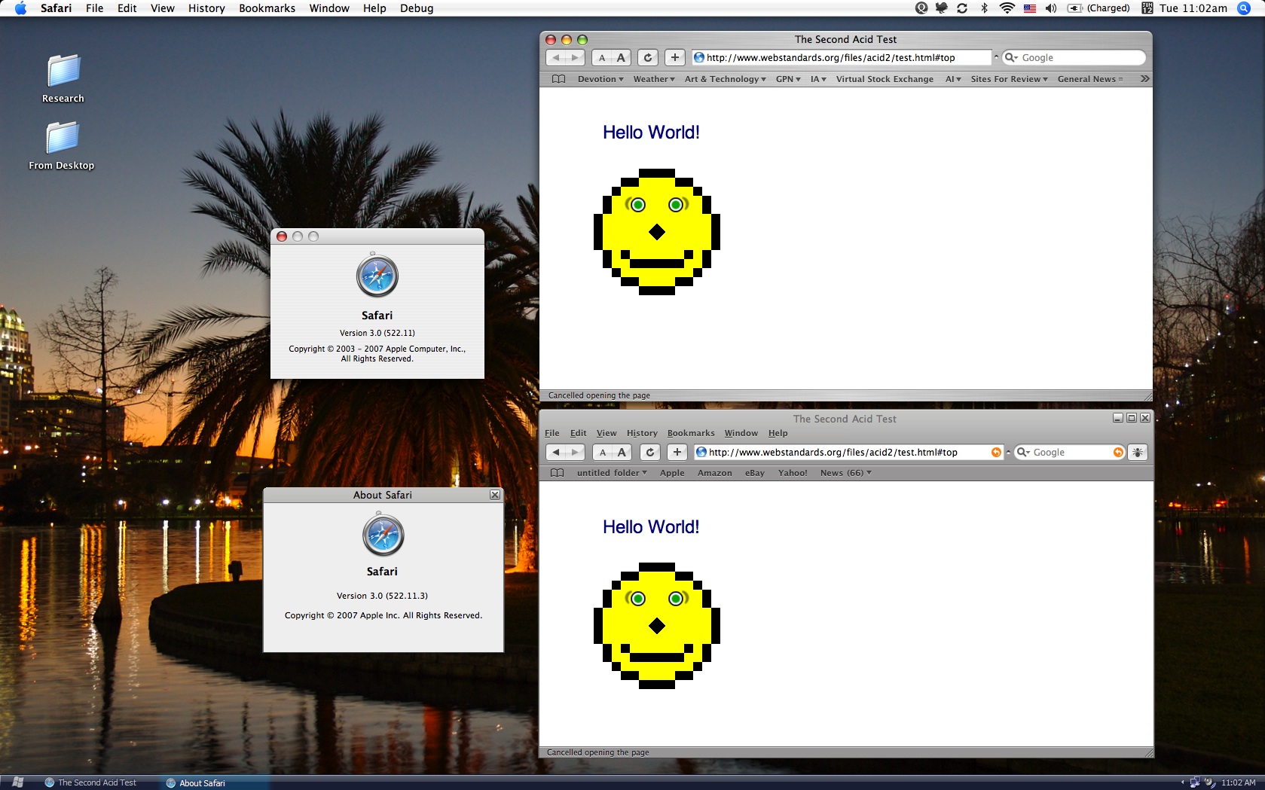Click the bug report icon in lower Safari toolbar
The width and height of the screenshot is (1265, 790).
click(1138, 452)
